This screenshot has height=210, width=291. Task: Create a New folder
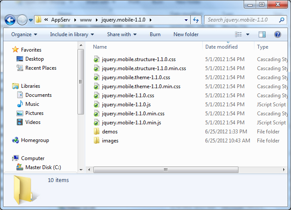[x=186, y=34]
